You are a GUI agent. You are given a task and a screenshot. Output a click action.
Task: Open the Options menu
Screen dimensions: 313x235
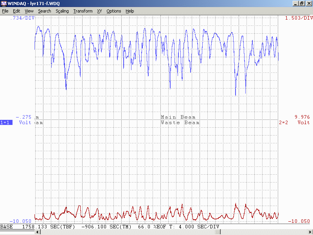click(x=114, y=11)
